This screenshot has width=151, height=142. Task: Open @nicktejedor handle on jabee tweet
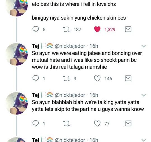[x=70, y=46]
